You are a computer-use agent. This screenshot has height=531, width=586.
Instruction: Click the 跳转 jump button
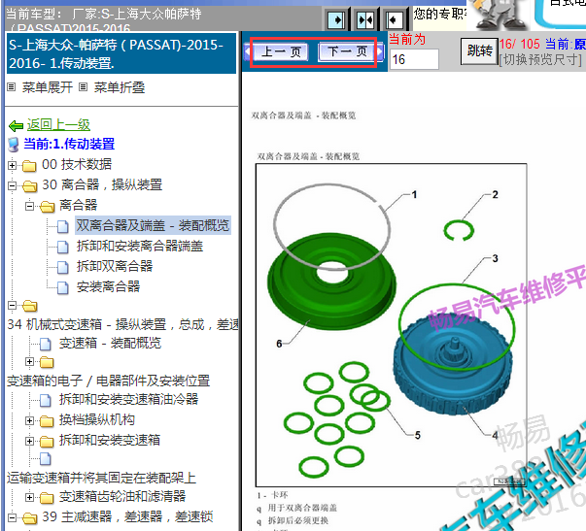click(479, 50)
